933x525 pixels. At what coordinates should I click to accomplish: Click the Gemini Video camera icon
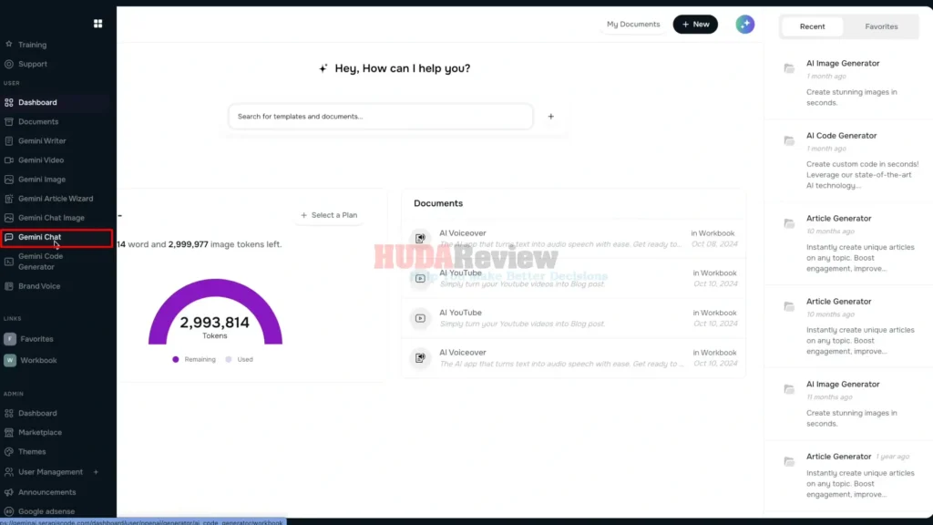point(9,160)
